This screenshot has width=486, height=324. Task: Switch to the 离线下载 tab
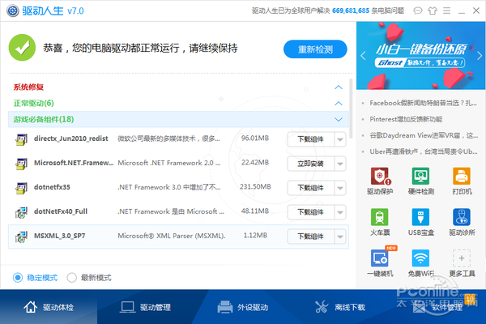pos(340,307)
